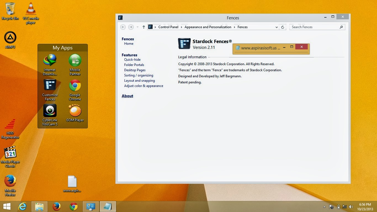The width and height of the screenshot is (377, 212).
Task: Open Internet Download Manager in My Apps fence
Action: [x=50, y=65]
